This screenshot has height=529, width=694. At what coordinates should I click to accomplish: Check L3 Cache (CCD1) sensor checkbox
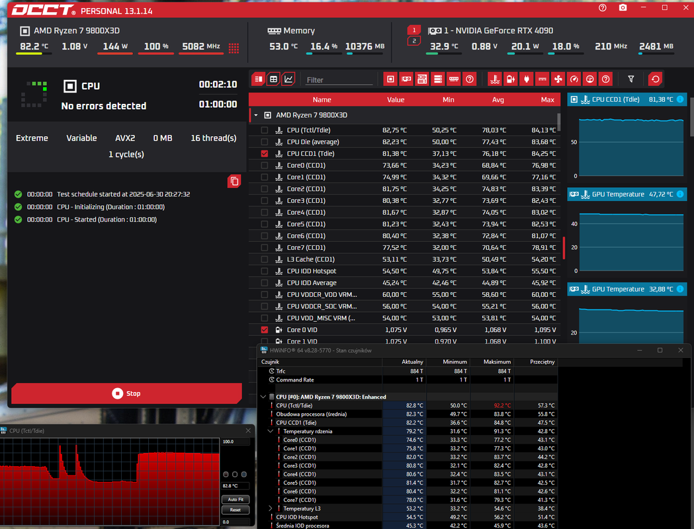pos(265,259)
